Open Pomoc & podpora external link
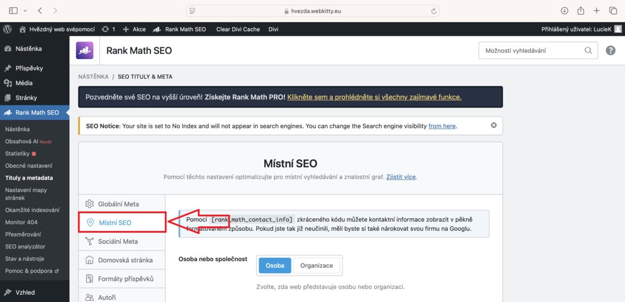The image size is (625, 302). tap(32, 271)
